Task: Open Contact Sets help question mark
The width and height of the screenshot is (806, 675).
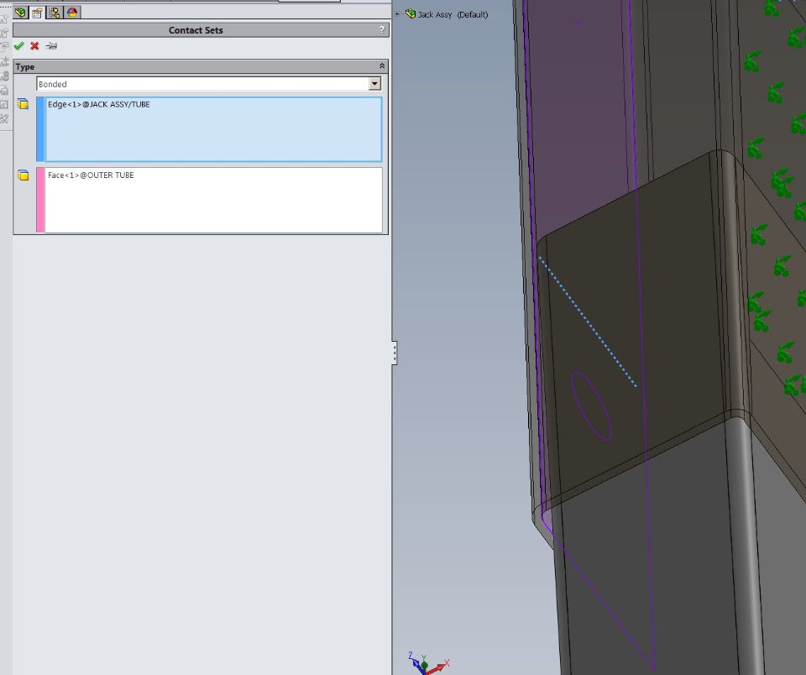Action: click(381, 30)
